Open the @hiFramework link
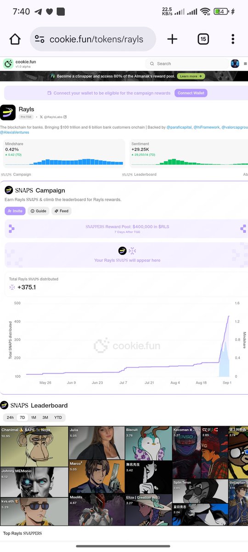Image resolution: width=248 pixels, height=552 pixels. [206, 127]
